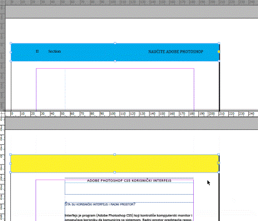This screenshot has width=258, height=221.
Task: Click the "NAUČITE ADOBE PHOTOSHOP" header text
Action: coord(175,52)
